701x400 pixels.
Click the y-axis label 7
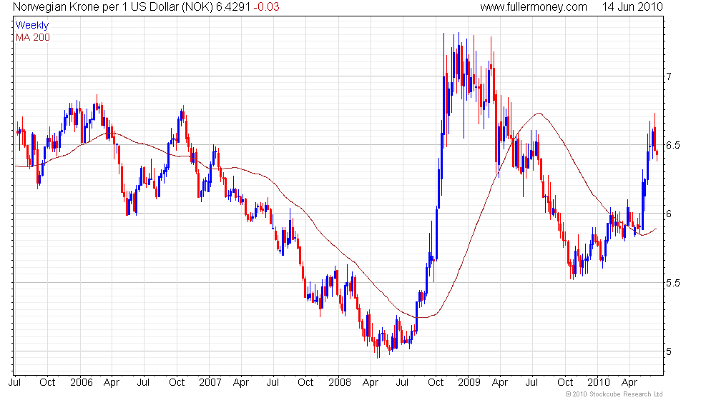[669, 76]
